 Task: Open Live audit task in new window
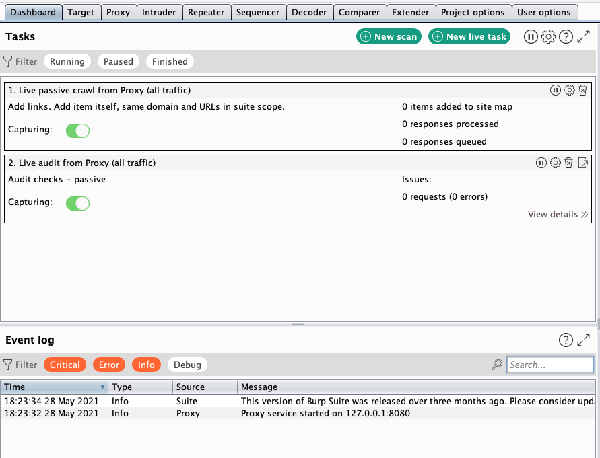click(x=583, y=163)
